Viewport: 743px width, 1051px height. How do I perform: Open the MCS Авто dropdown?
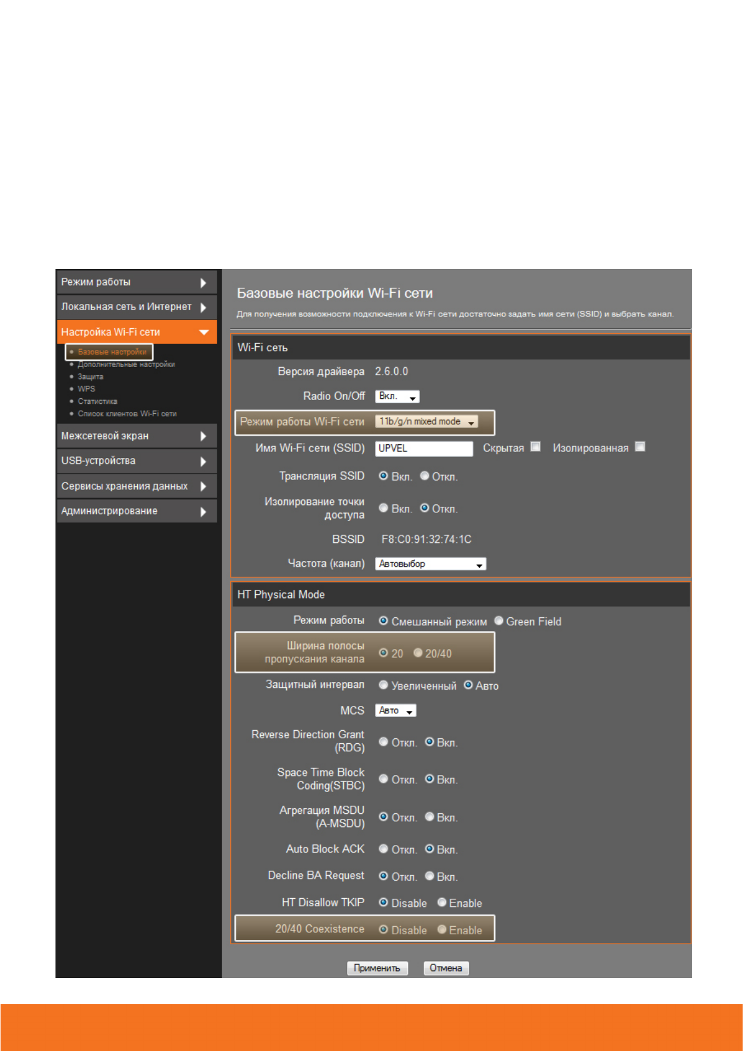[395, 711]
